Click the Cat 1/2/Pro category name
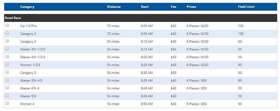Screen dimensions: 280x111 pos(28,26)
